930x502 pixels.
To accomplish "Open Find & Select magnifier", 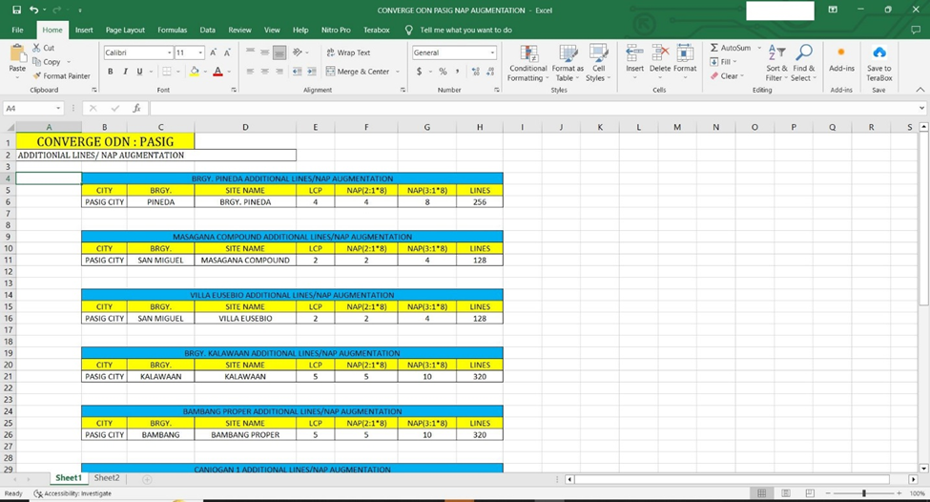I will click(804, 52).
